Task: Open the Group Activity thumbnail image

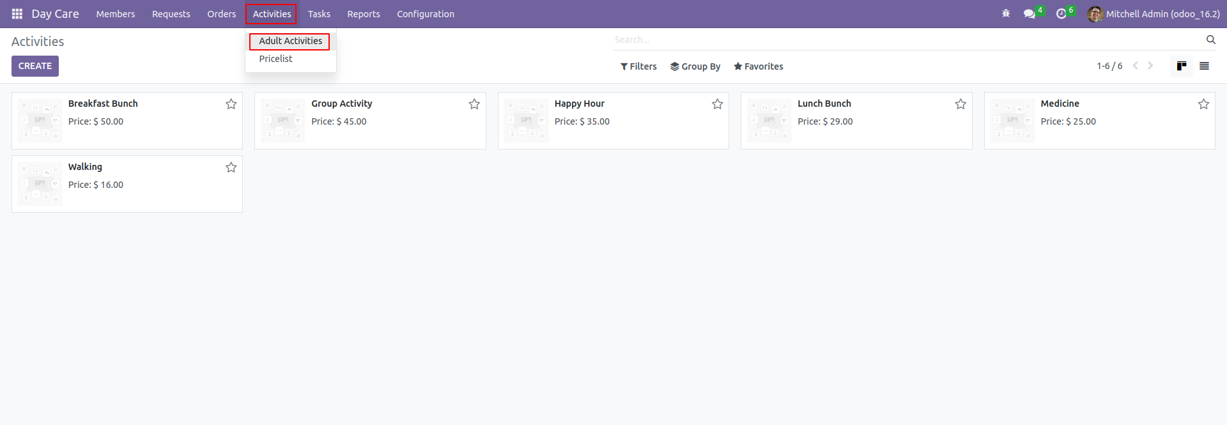Action: (x=283, y=121)
